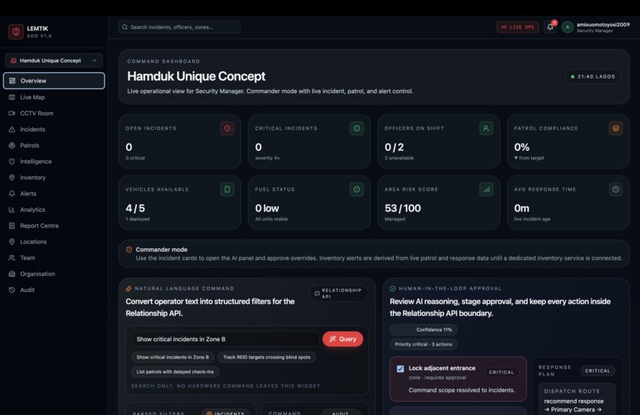Click the Fuel Status card icon
This screenshot has width=640, height=415.
[x=357, y=190]
